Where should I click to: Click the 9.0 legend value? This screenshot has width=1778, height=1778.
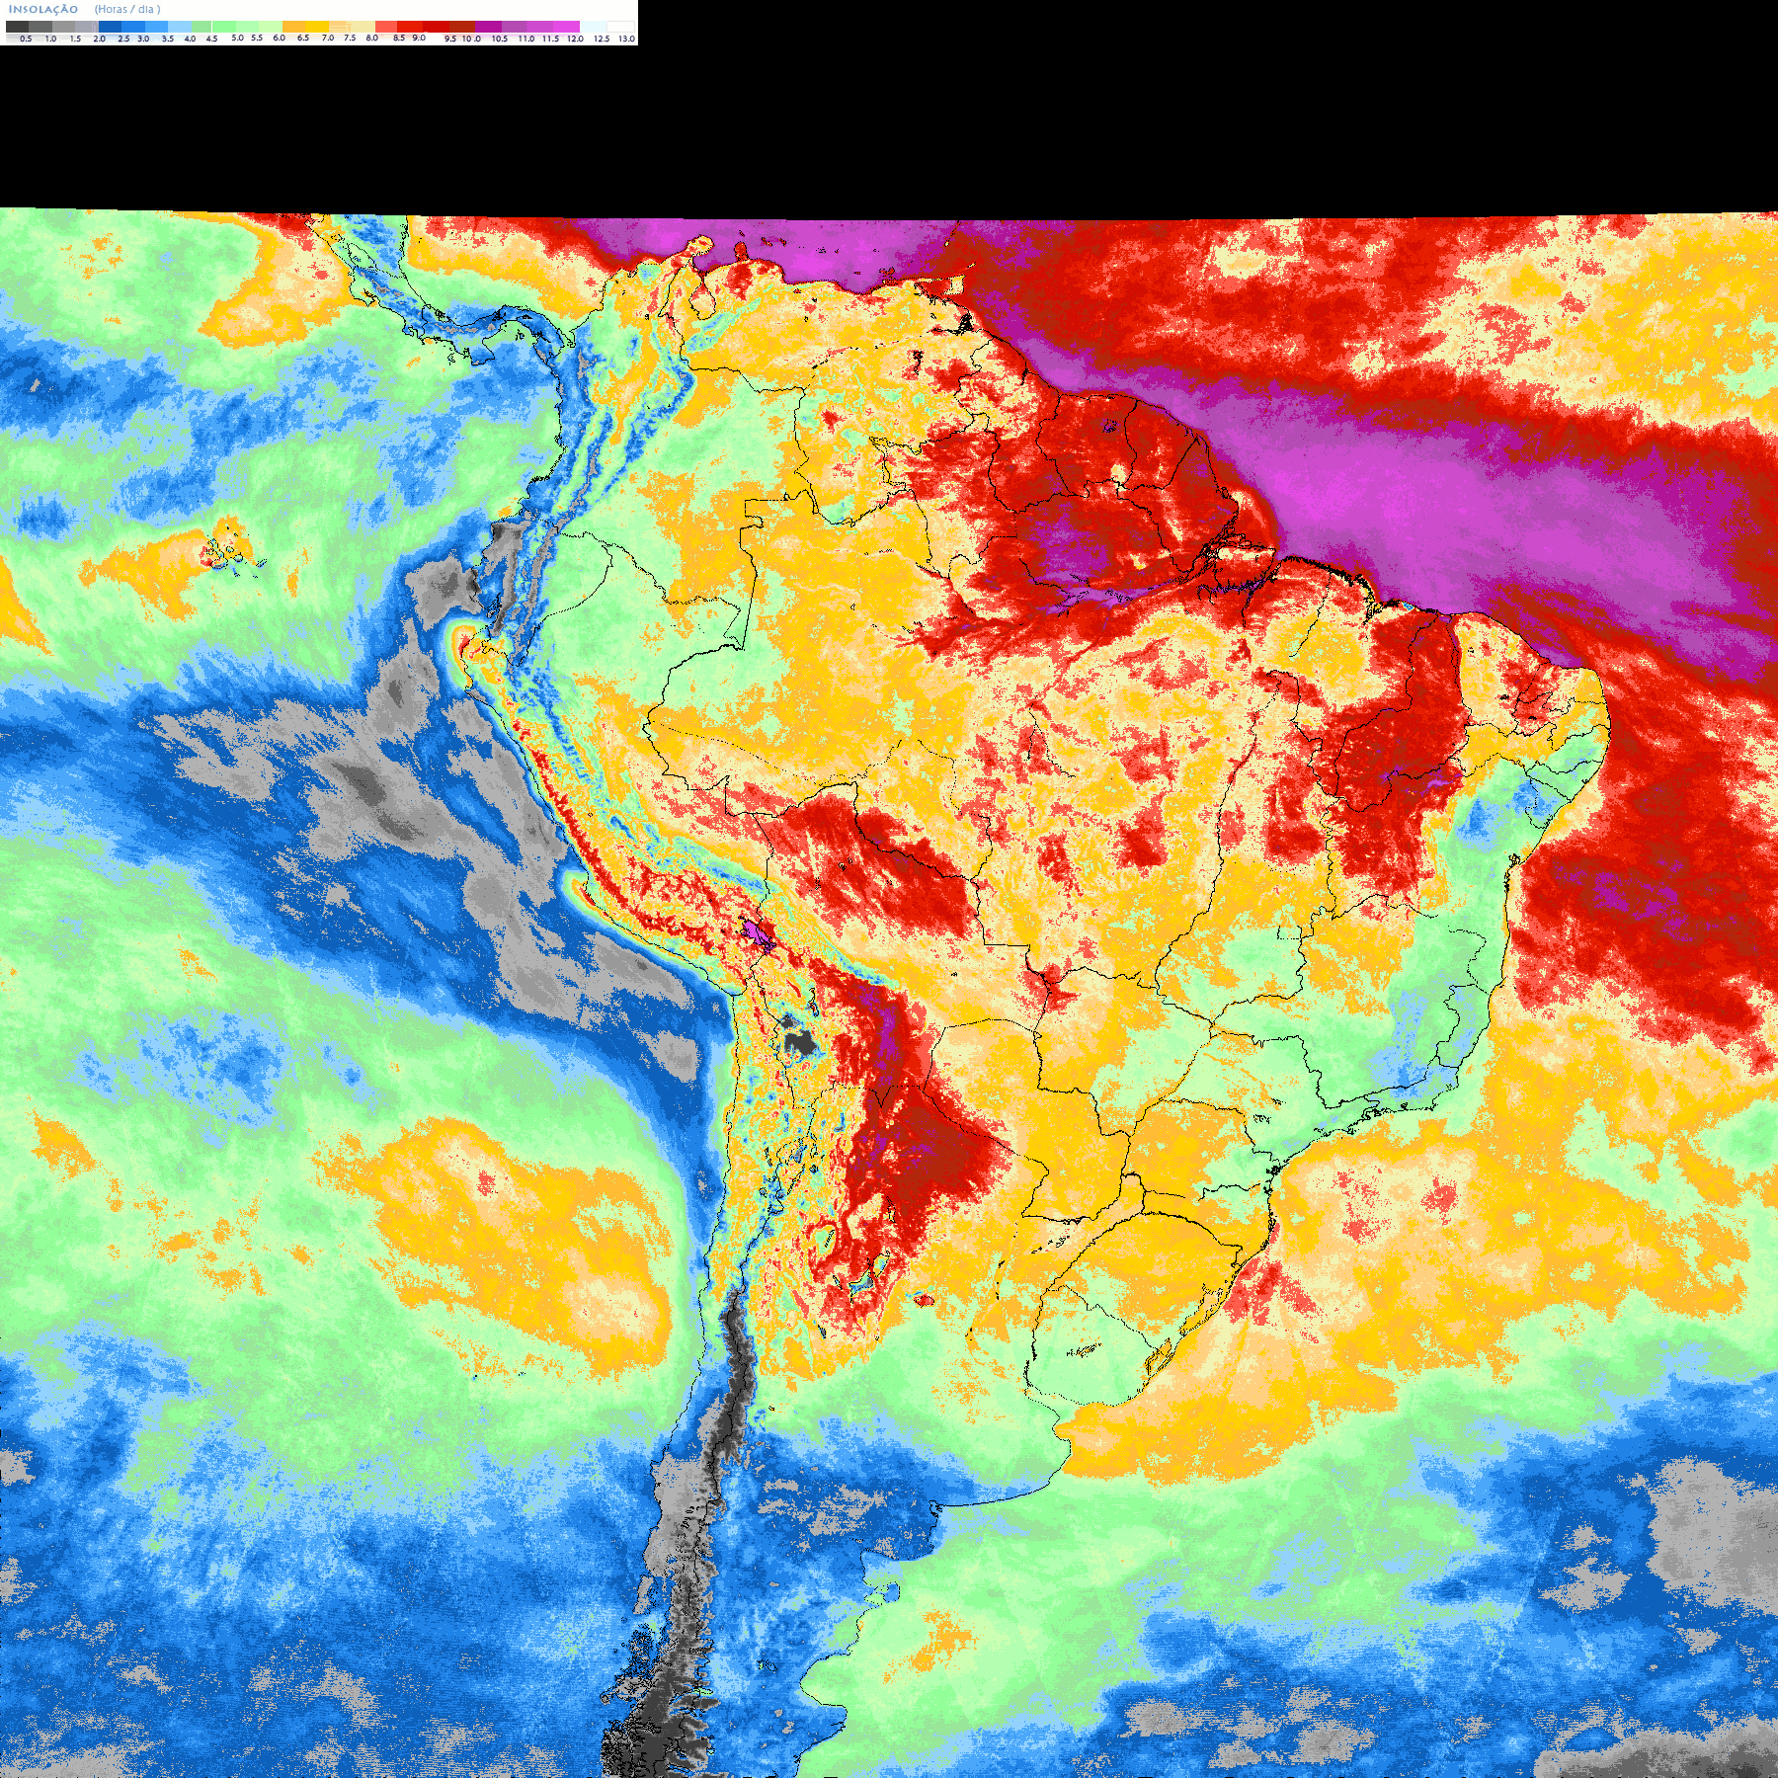tap(419, 38)
